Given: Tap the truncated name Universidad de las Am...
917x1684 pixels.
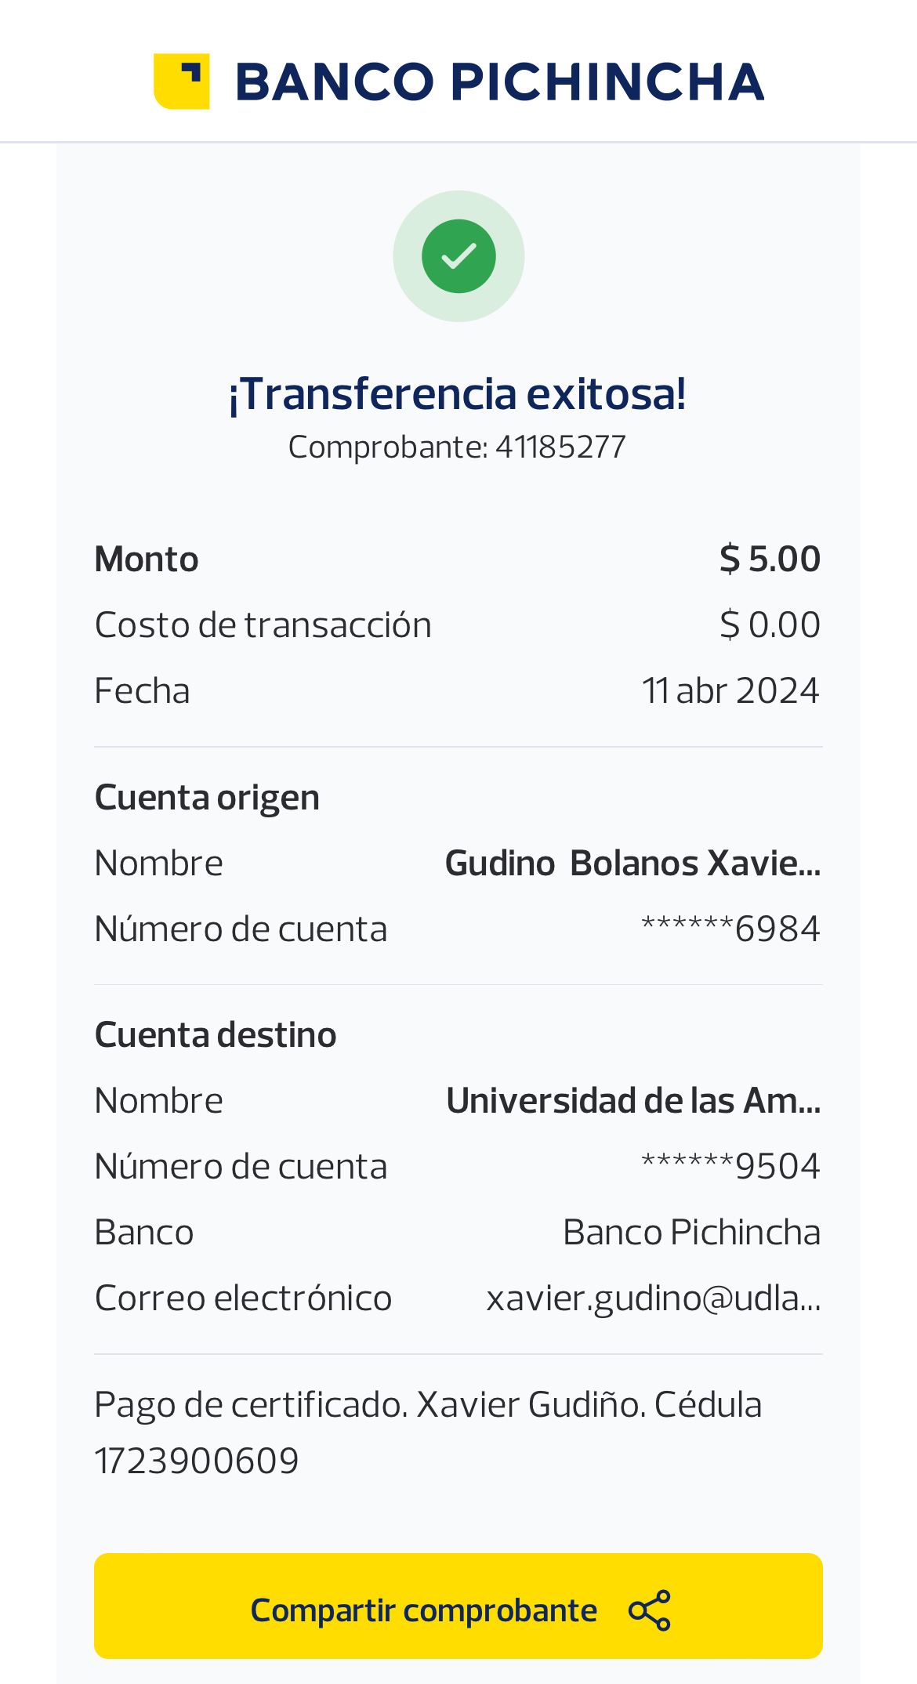Looking at the screenshot, I should click(x=633, y=1101).
